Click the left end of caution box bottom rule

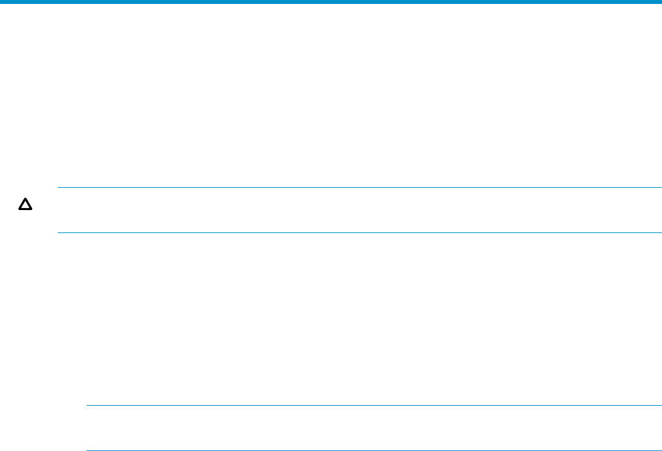[62, 232]
